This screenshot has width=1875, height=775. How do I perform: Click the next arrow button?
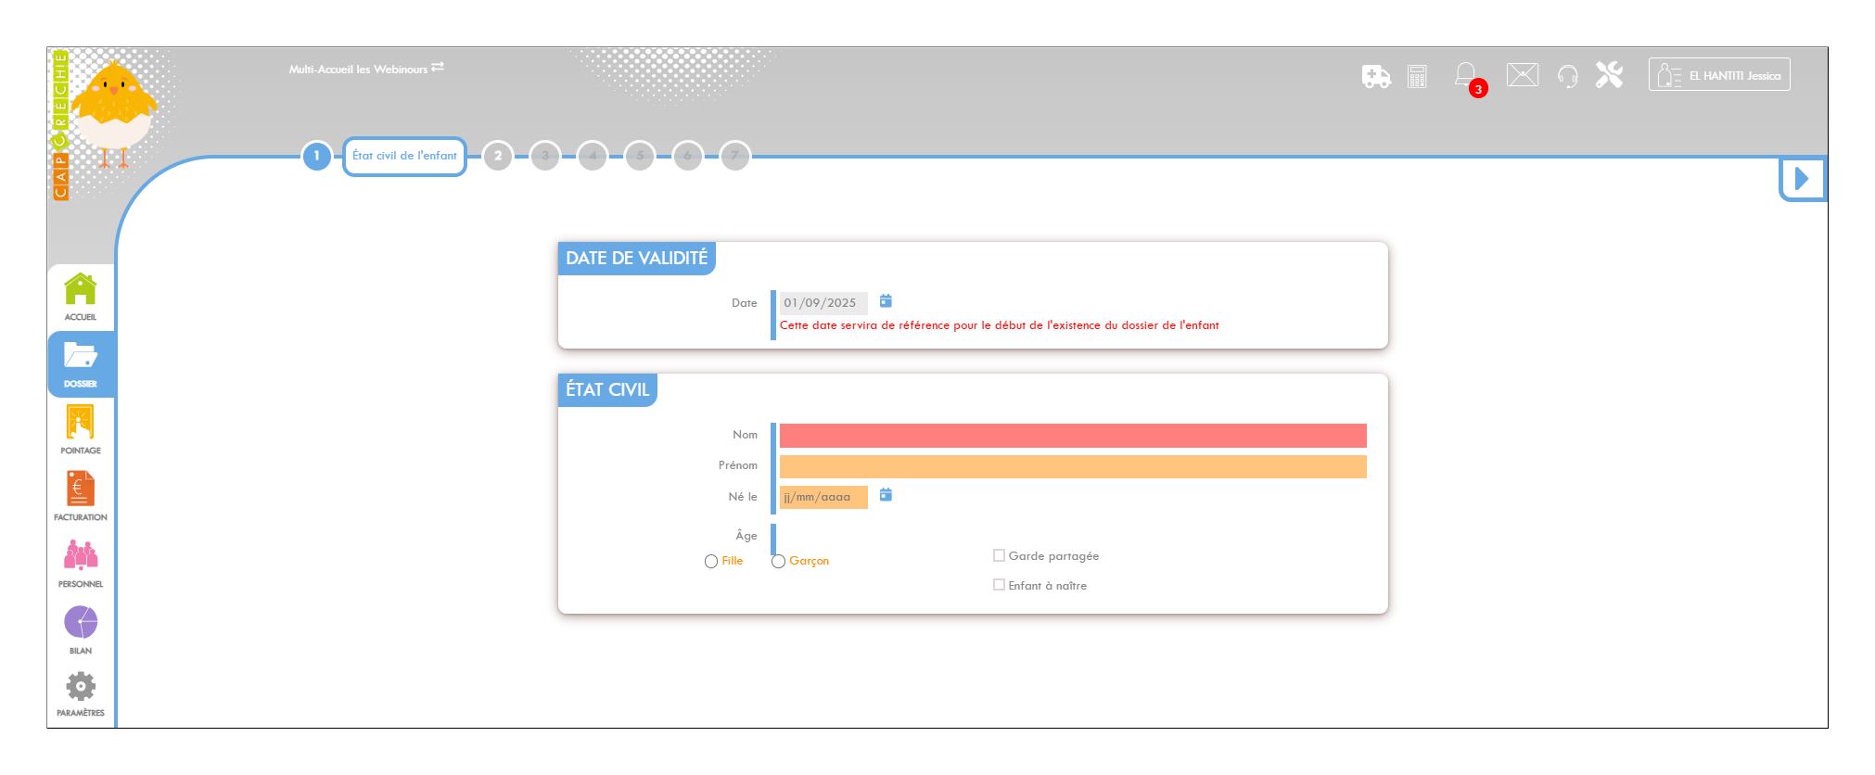click(1802, 179)
